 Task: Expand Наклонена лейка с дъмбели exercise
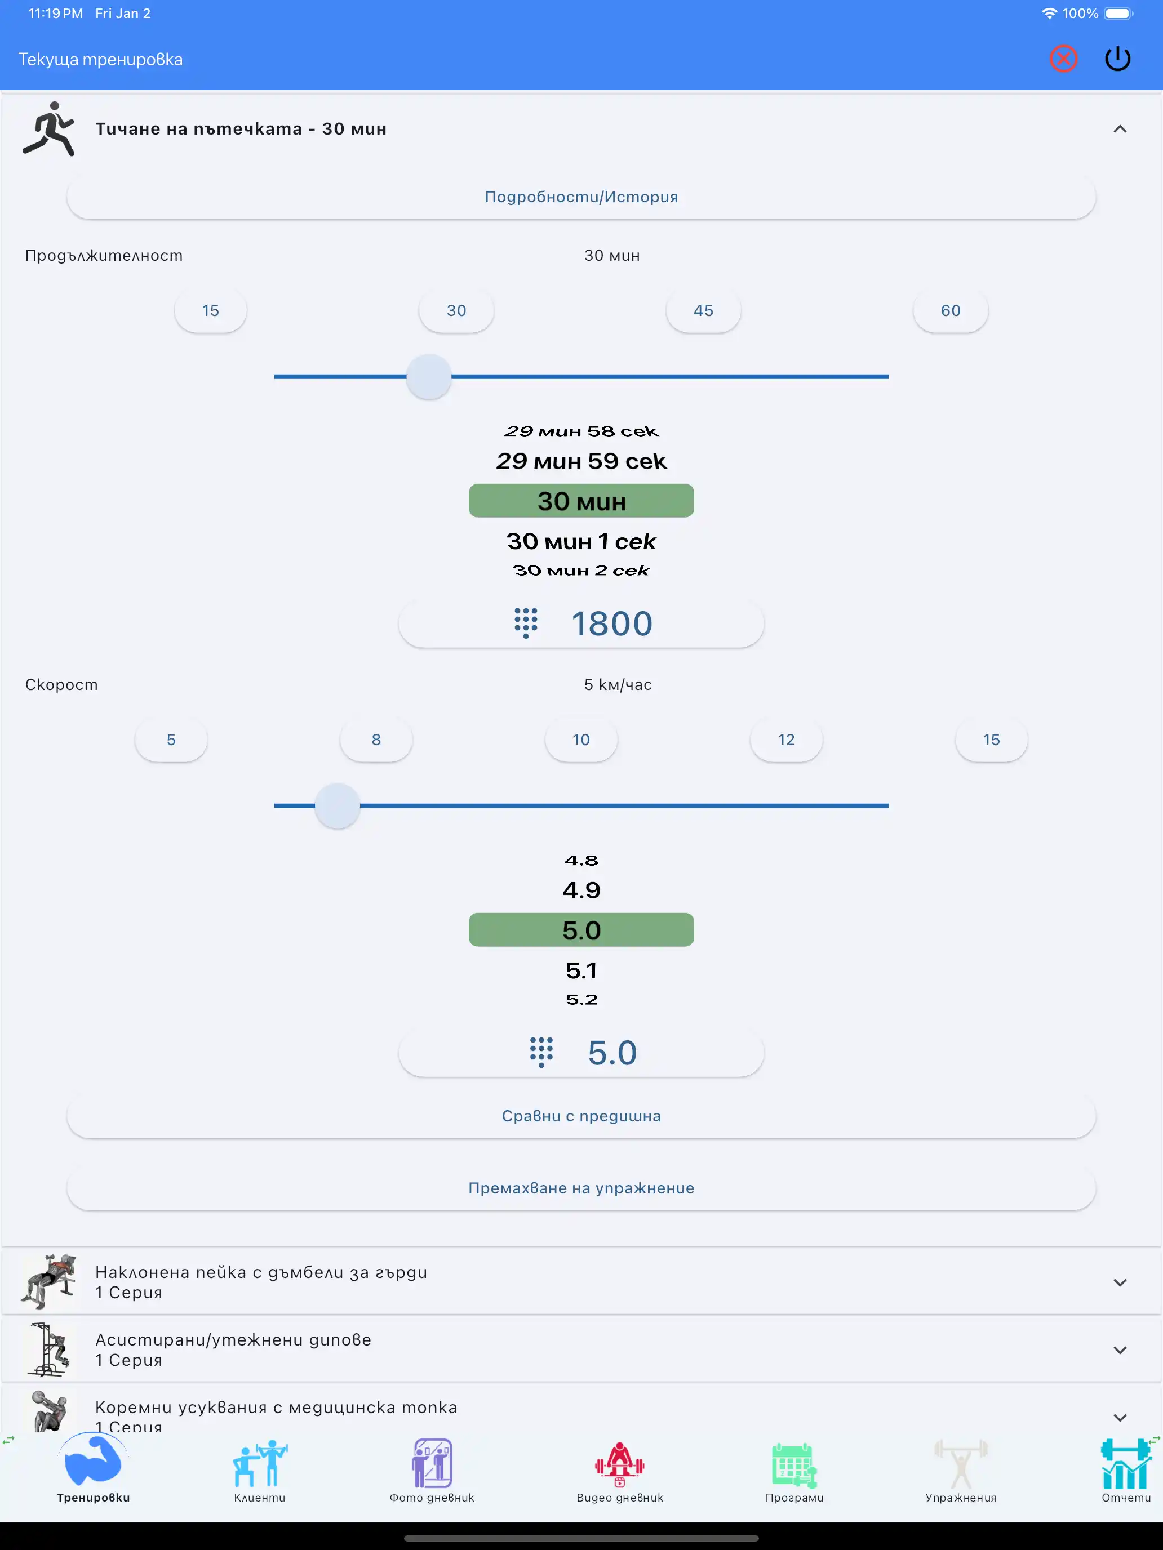click(1120, 1282)
